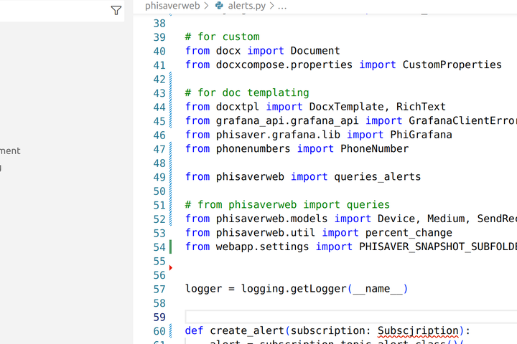Click 'Medium' on line 52
This screenshot has width=517, height=344.
pyautogui.click(x=446, y=219)
